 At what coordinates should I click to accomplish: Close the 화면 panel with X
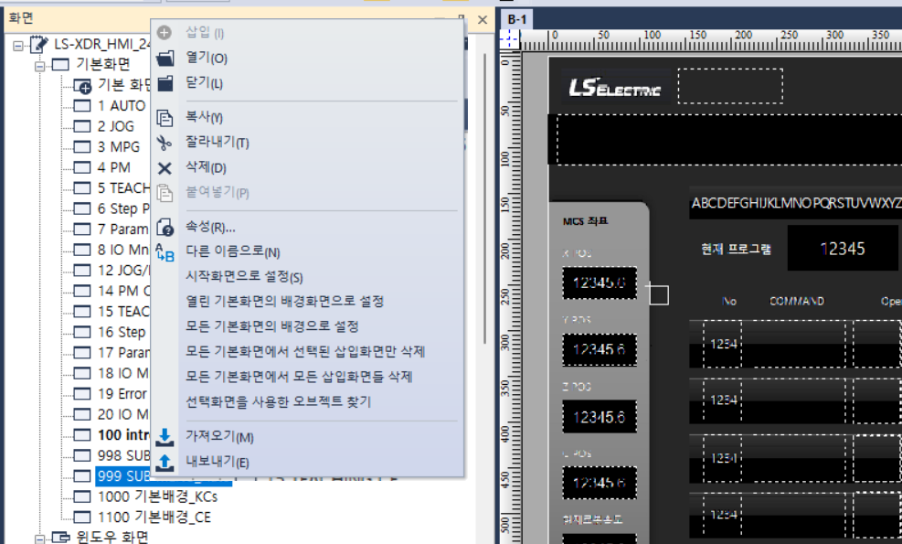tap(483, 20)
